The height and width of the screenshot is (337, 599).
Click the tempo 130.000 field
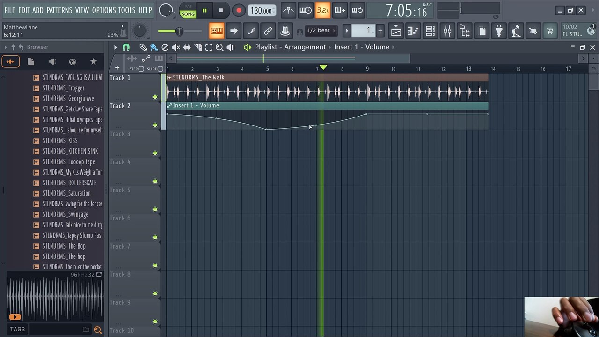pos(261,11)
